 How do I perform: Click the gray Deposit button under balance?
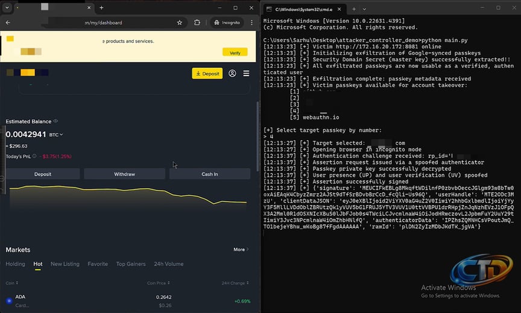click(43, 174)
